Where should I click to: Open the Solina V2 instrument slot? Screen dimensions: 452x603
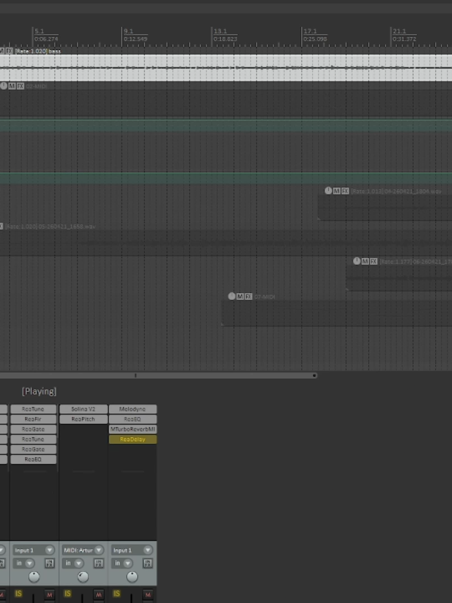tap(83, 409)
